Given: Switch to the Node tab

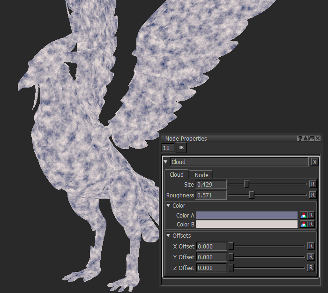Looking at the screenshot, I should click(x=201, y=175).
